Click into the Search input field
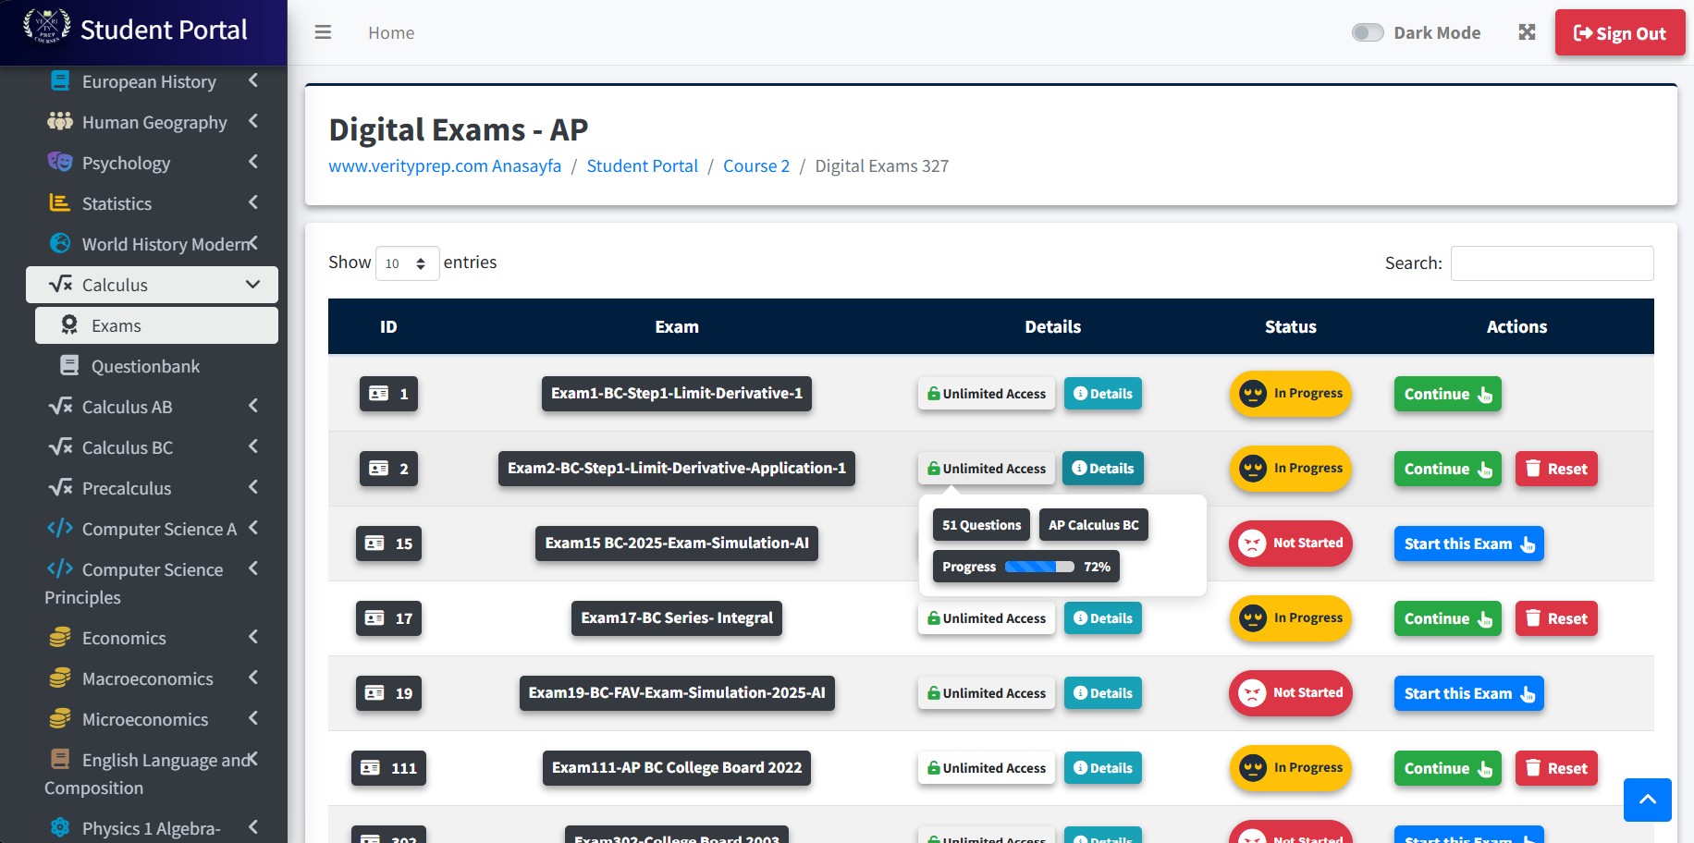Image resolution: width=1694 pixels, height=843 pixels. (x=1552, y=263)
